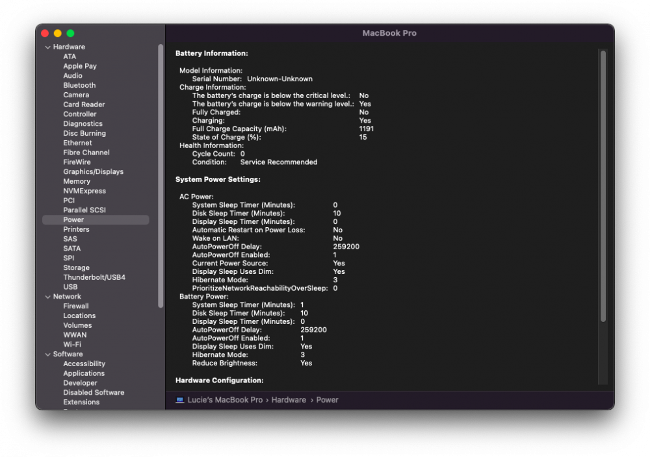650x457 pixels.
Task: Select Fibre Channel in the sidebar
Action: (86, 153)
